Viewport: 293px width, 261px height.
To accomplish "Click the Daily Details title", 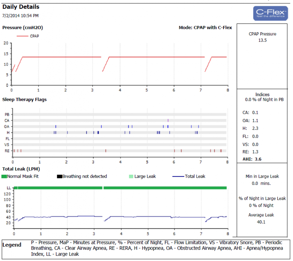I will (21, 7).
